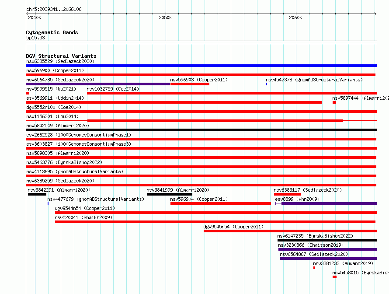Open esv3569911 (Uddin2014) label
This screenshot has width=389, height=294.
(x=55, y=98)
